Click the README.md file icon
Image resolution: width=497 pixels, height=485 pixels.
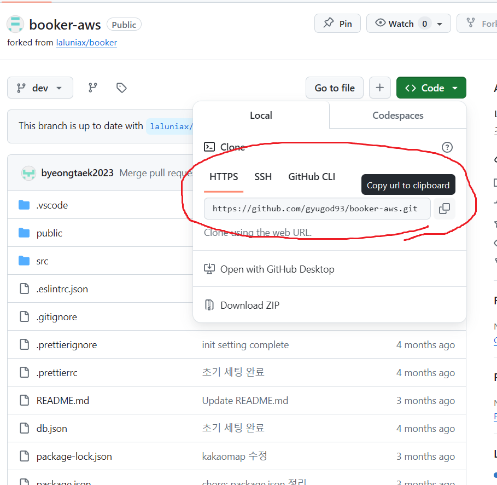tap(25, 400)
